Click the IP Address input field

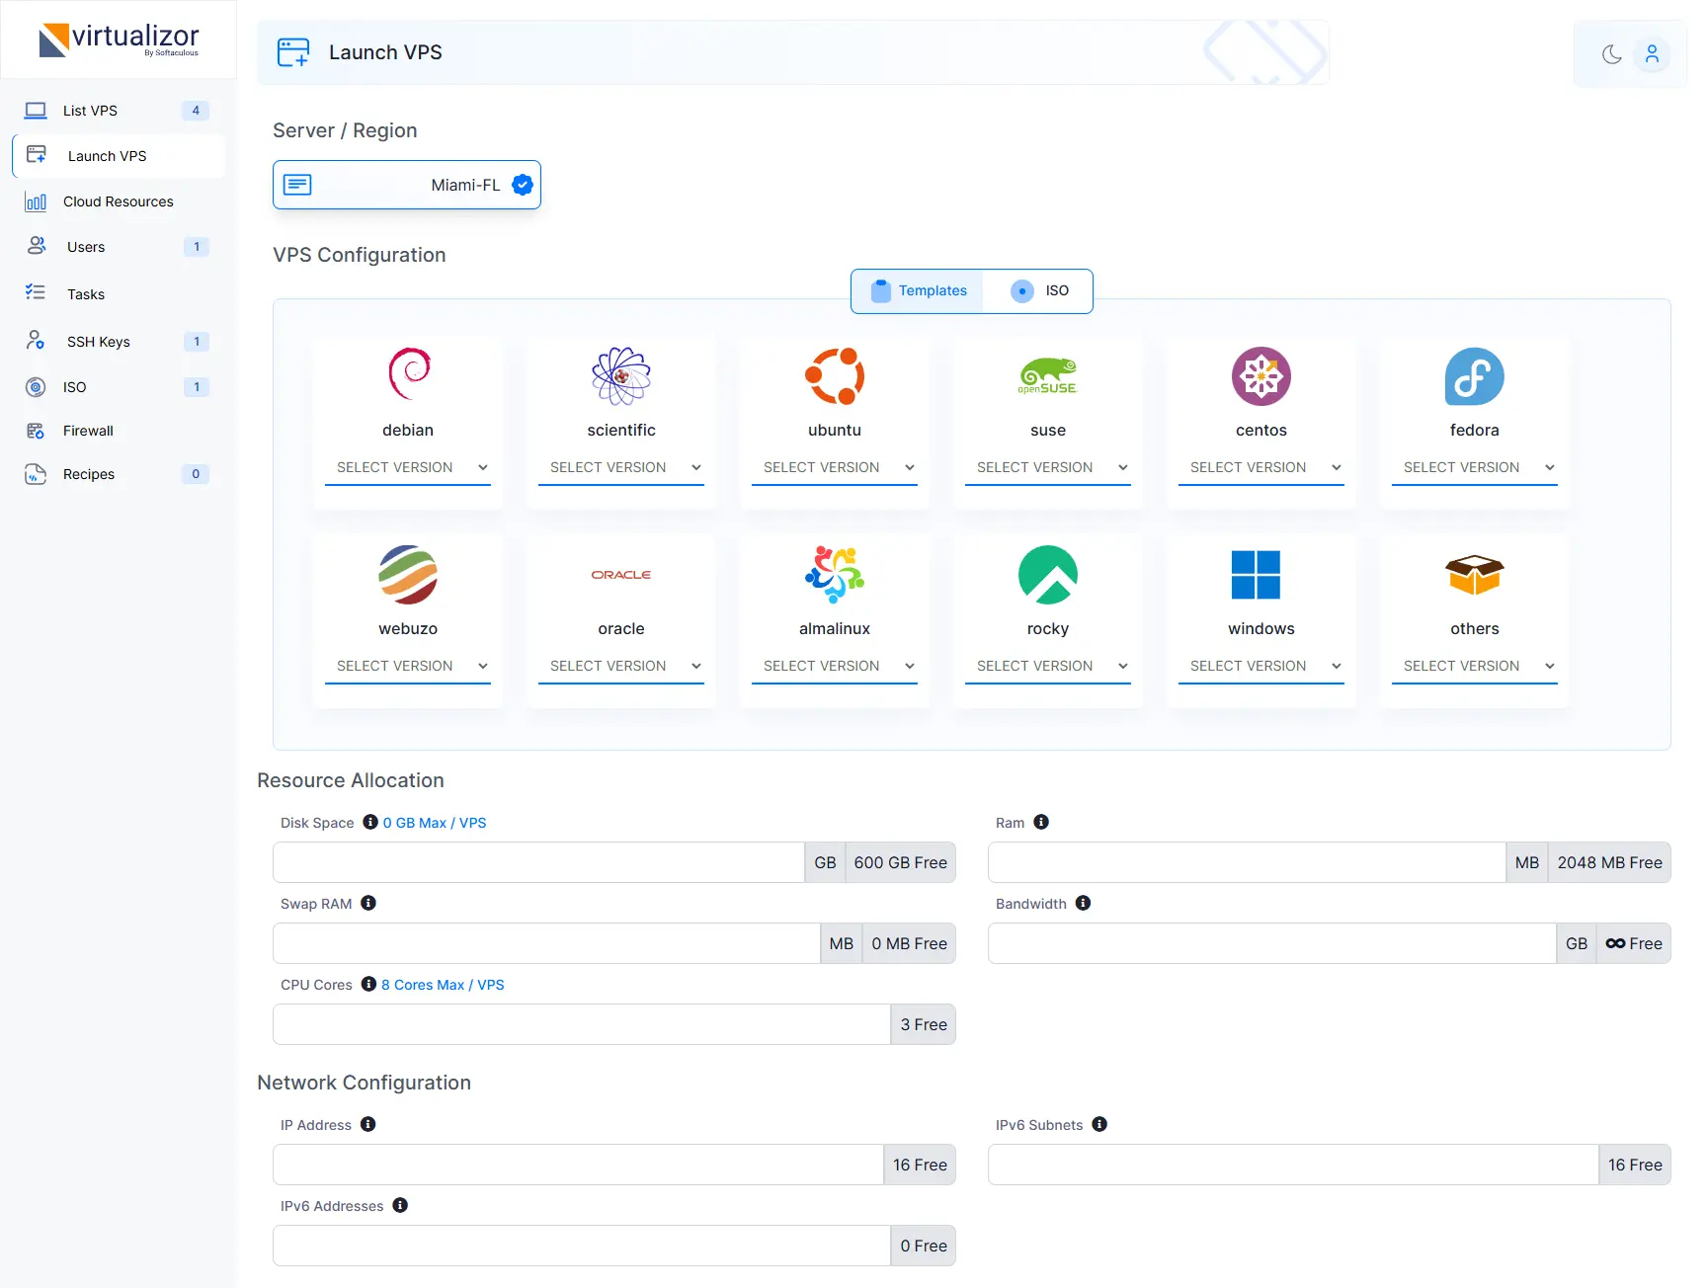pos(578,1165)
